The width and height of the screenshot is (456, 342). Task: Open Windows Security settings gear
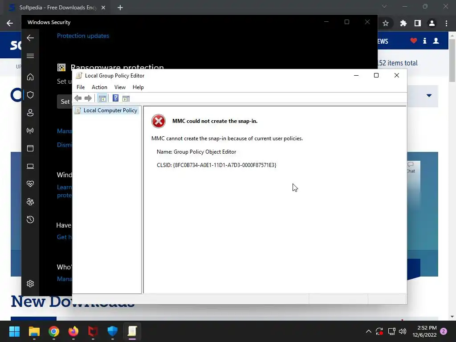30,284
